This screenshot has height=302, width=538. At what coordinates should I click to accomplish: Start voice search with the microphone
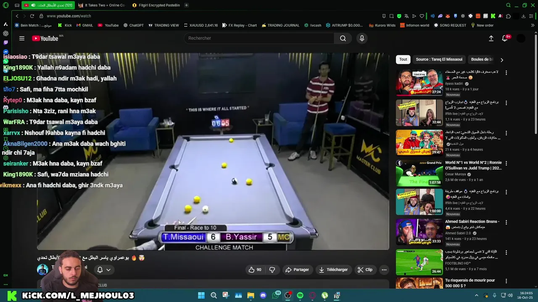click(x=362, y=38)
